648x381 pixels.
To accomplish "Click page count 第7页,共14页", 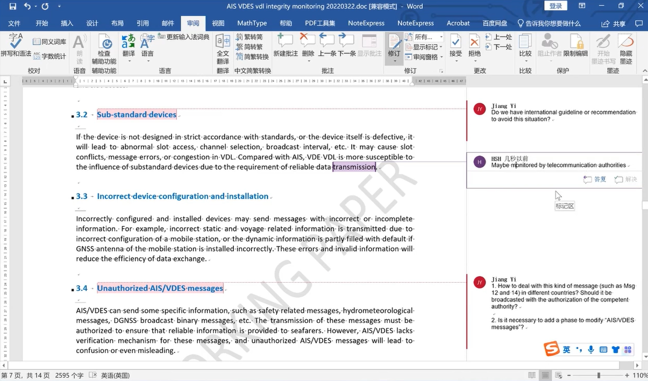I will [25, 375].
